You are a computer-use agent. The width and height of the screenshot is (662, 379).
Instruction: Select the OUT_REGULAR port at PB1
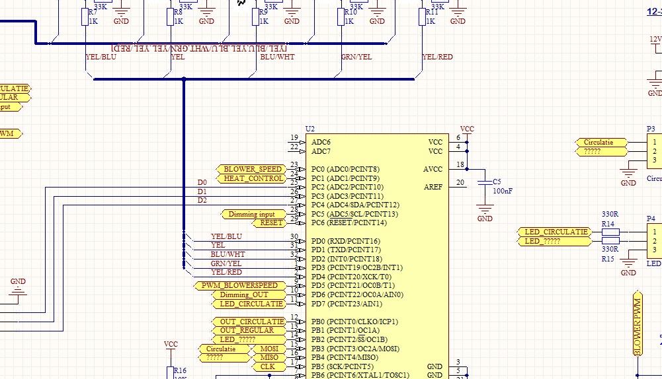pos(250,331)
